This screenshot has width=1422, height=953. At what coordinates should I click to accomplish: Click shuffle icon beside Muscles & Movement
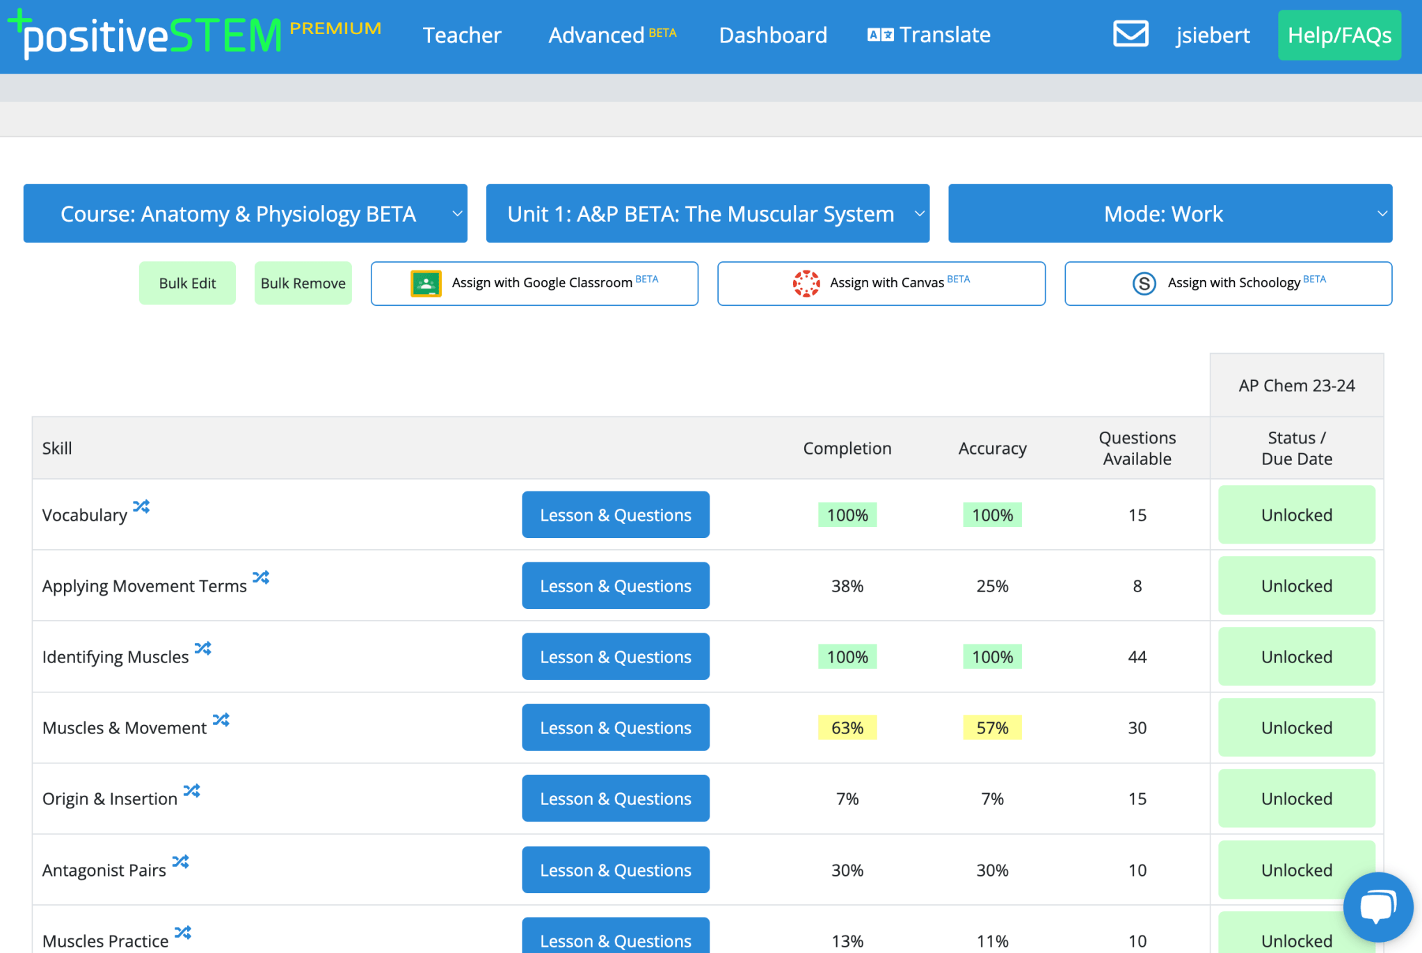[221, 720]
